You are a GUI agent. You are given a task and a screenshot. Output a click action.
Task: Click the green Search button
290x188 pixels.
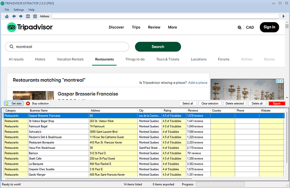[158, 47]
